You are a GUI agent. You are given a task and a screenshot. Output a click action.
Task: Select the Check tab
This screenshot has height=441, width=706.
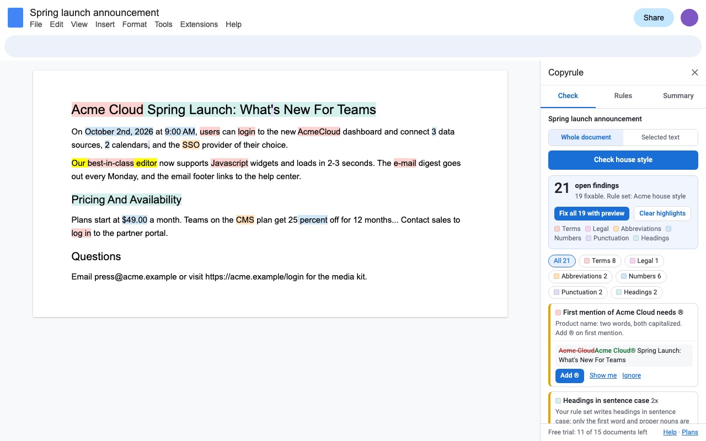[568, 96]
